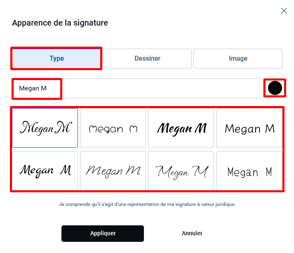Close the signature appearance dialog with X
This screenshot has width=294, height=253.
(x=284, y=11)
